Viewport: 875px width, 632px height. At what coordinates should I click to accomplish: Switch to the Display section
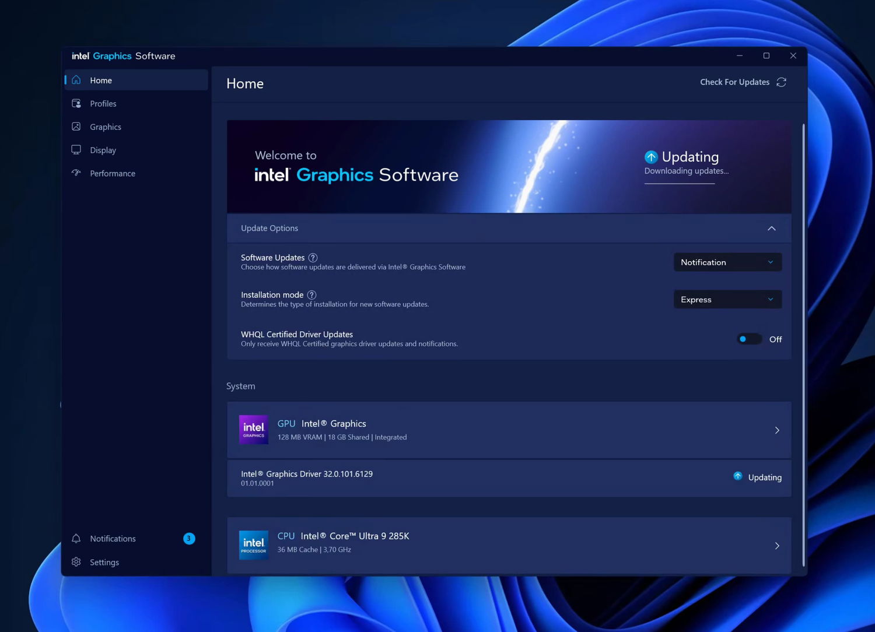pyautogui.click(x=136, y=150)
